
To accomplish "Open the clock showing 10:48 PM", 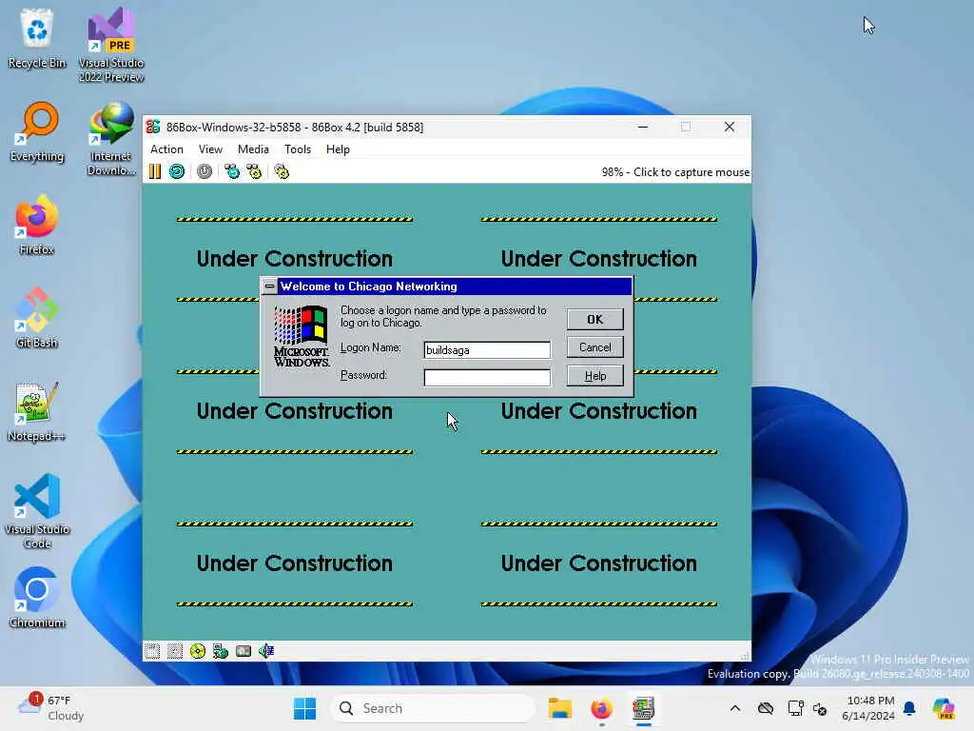I will tap(867, 708).
